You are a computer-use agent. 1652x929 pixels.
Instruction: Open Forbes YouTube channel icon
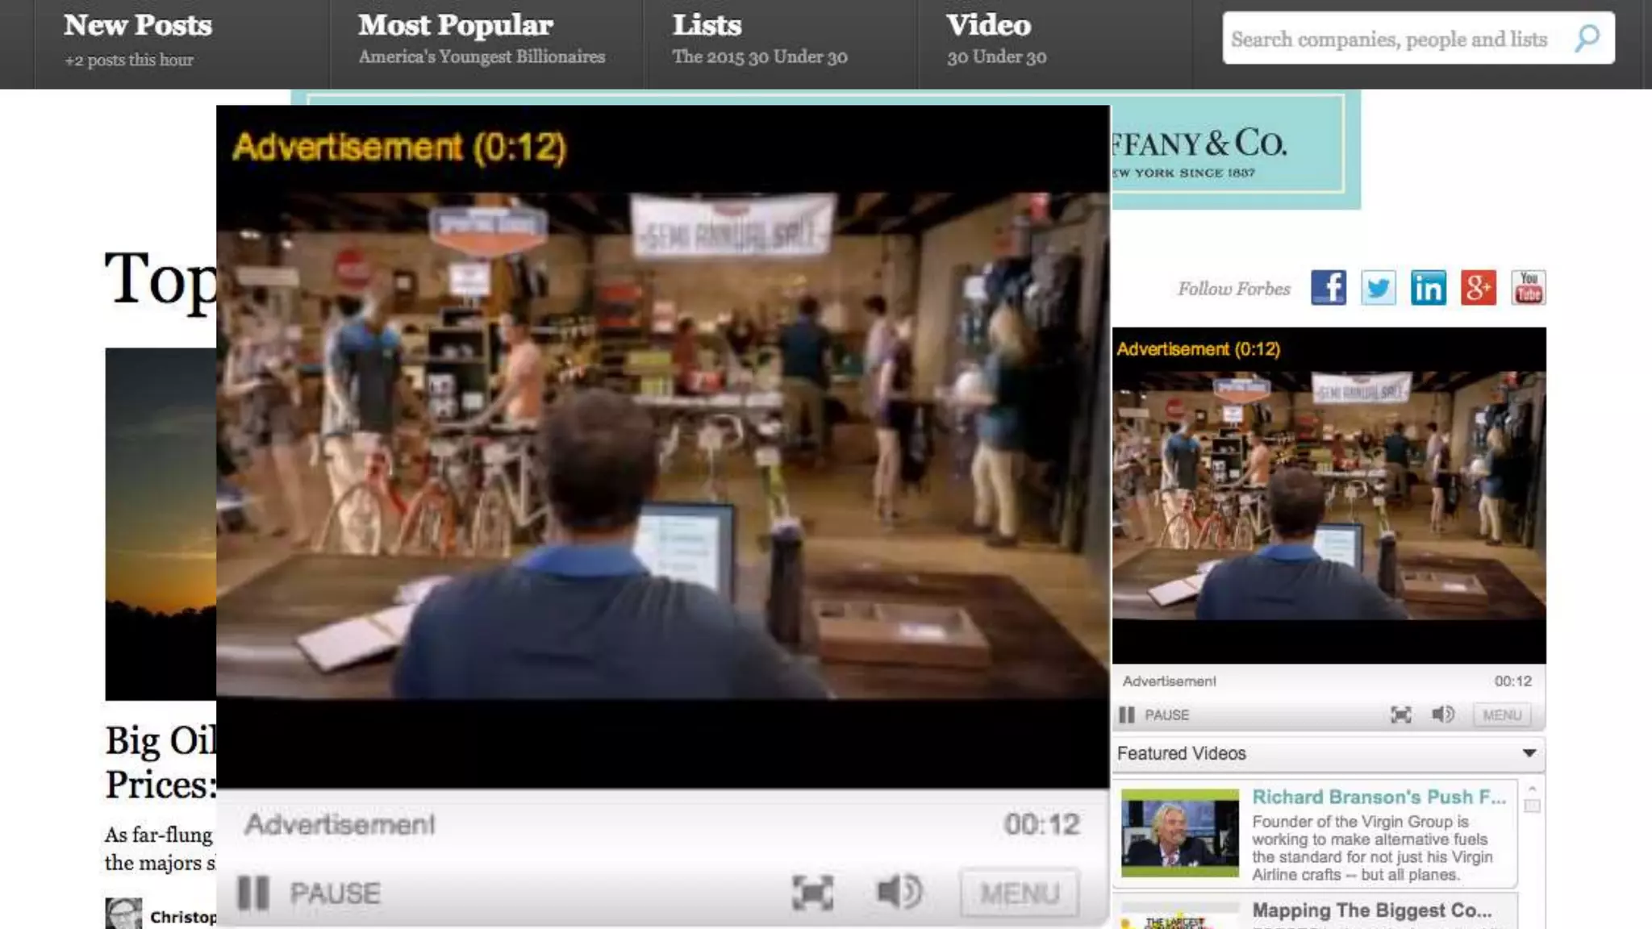[x=1528, y=288]
